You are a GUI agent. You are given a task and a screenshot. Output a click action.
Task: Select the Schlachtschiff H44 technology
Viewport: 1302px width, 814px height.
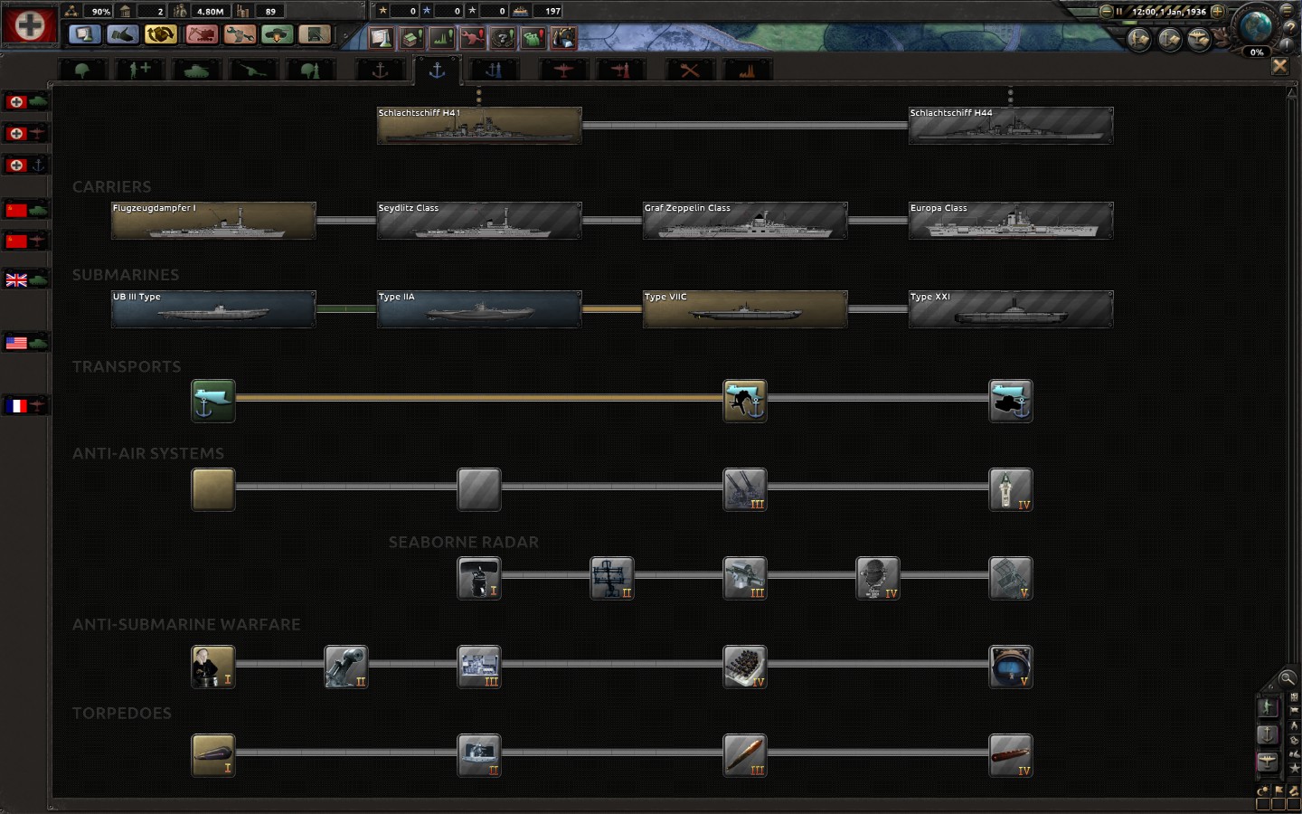(x=1011, y=126)
